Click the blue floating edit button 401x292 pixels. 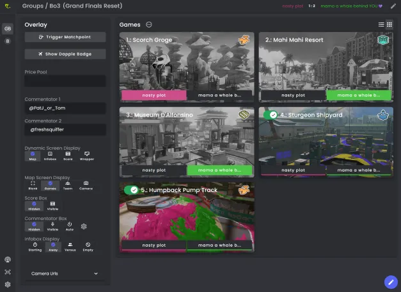[x=391, y=281]
